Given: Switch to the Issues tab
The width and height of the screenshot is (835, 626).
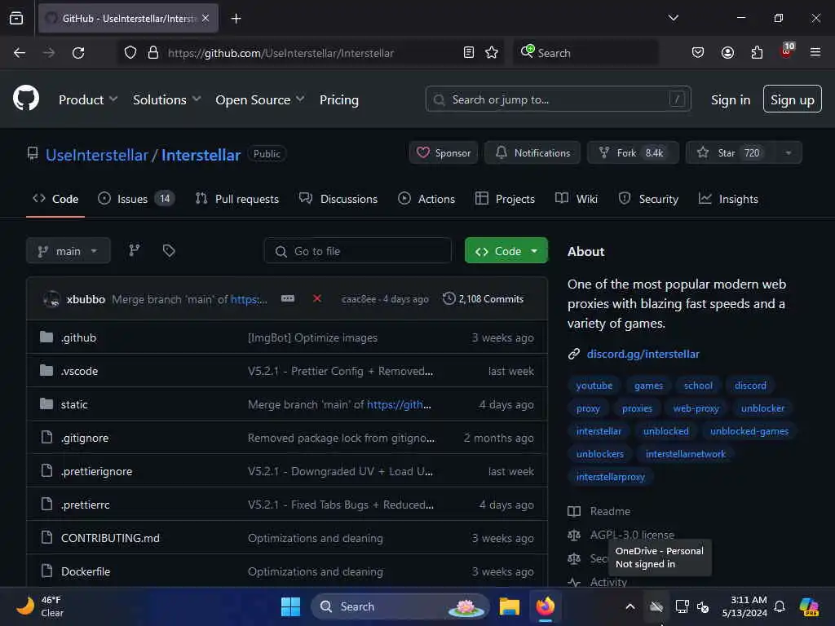Looking at the screenshot, I should pos(136,199).
